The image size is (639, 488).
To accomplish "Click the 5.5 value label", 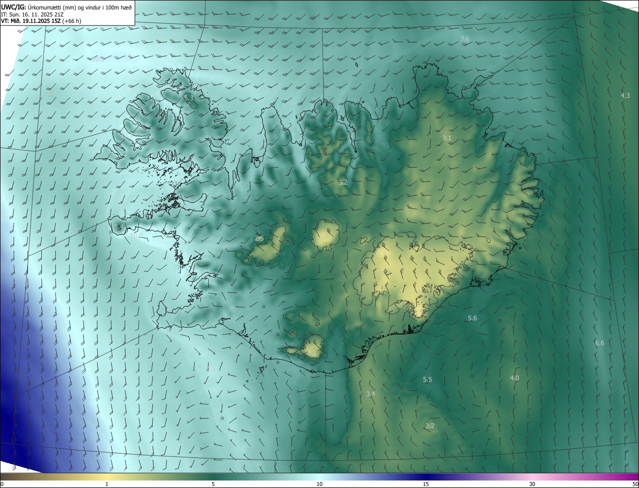I will tap(427, 380).
